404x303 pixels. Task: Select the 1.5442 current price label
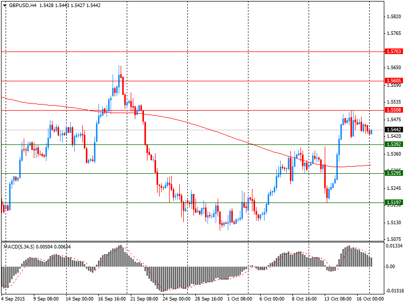pyautogui.click(x=394, y=130)
